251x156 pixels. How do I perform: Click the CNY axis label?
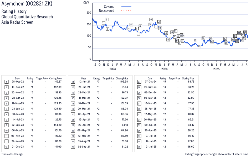pos(86,3)
